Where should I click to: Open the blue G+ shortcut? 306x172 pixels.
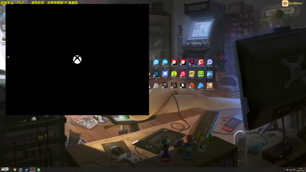tap(210, 74)
